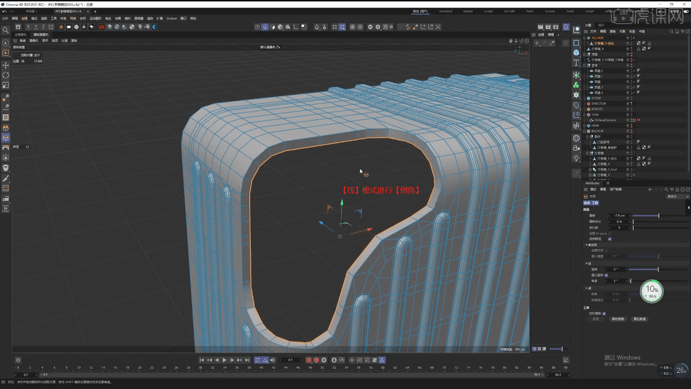Select the Move tool in left toolbar
The image size is (691, 389).
5,65
